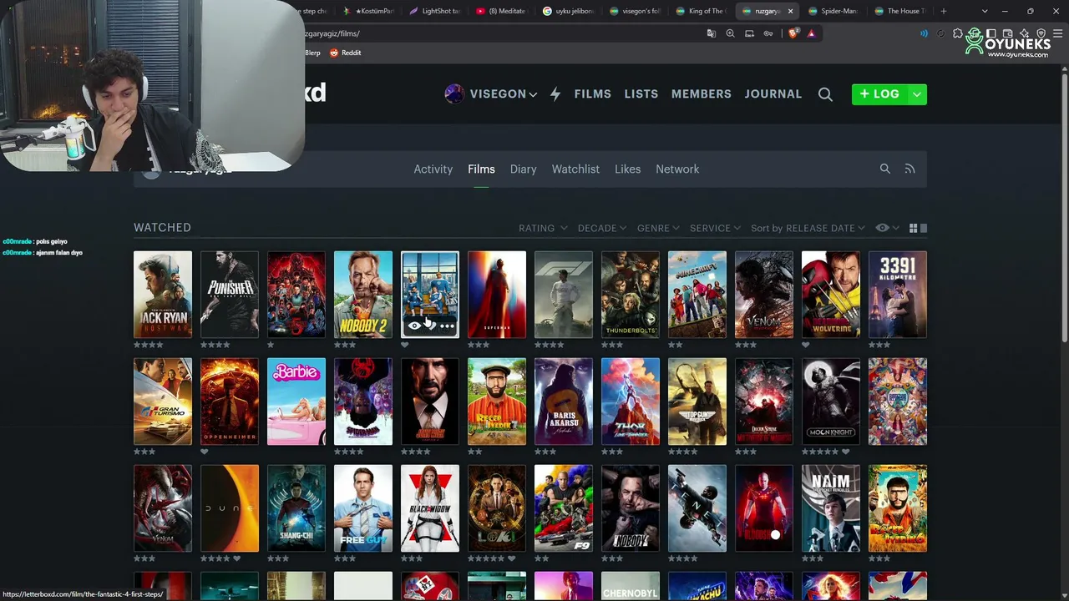
Task: Open a new browser tab with plus
Action: (x=944, y=11)
